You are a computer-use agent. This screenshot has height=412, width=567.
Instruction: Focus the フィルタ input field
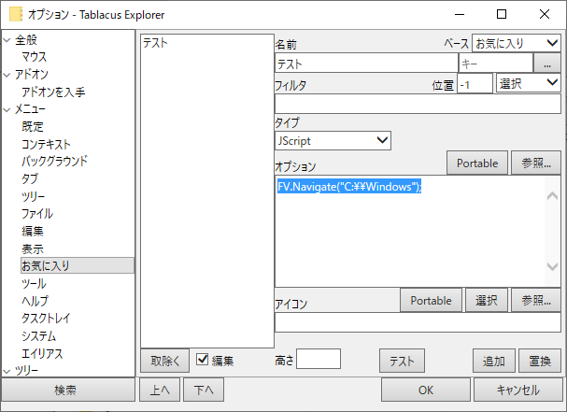pos(418,105)
